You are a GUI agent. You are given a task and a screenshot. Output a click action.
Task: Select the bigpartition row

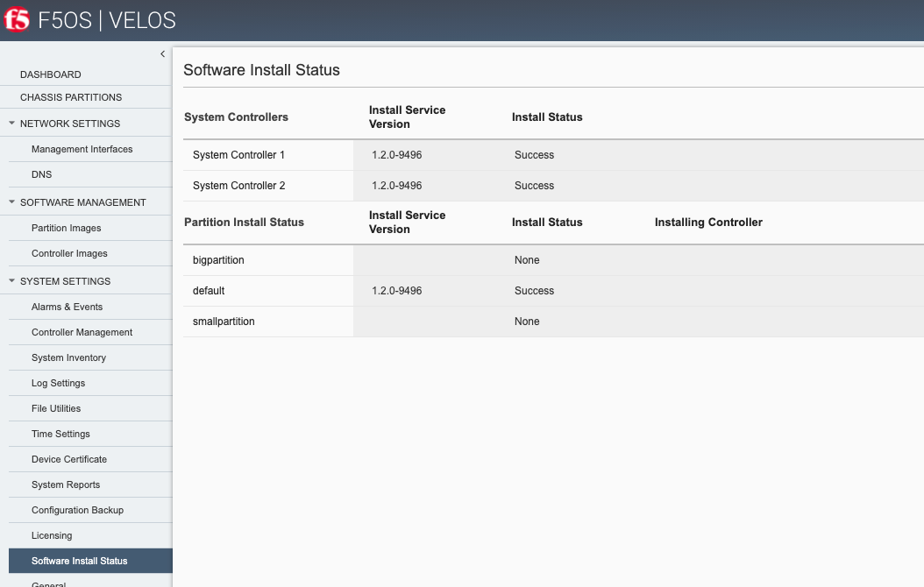coord(553,260)
